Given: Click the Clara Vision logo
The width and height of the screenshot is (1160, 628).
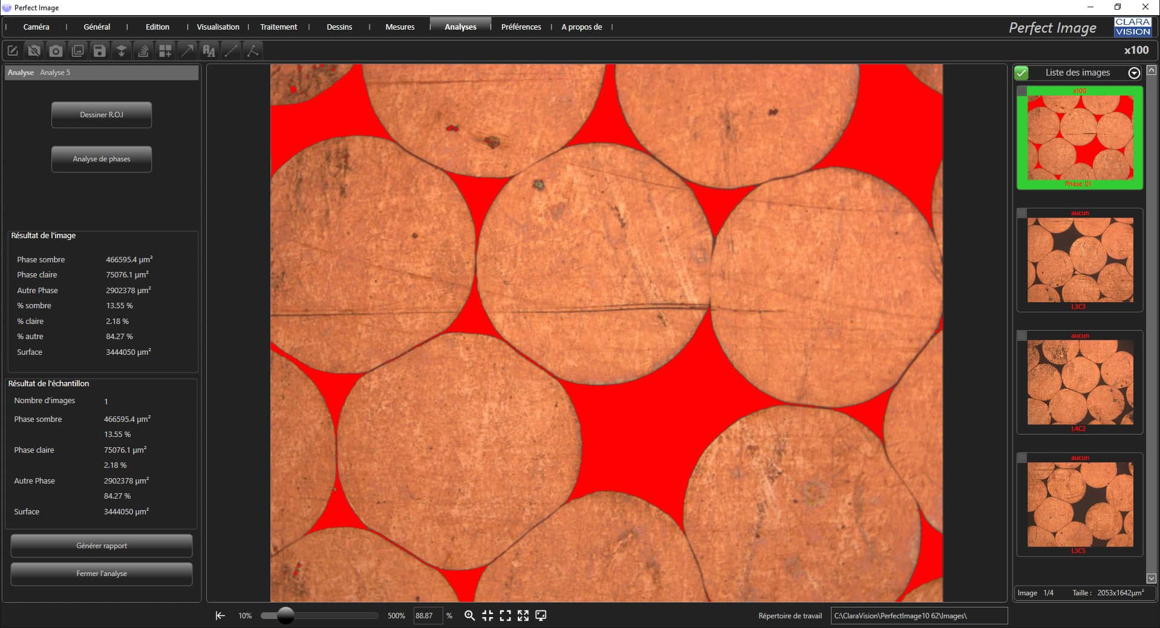Looking at the screenshot, I should point(1132,27).
